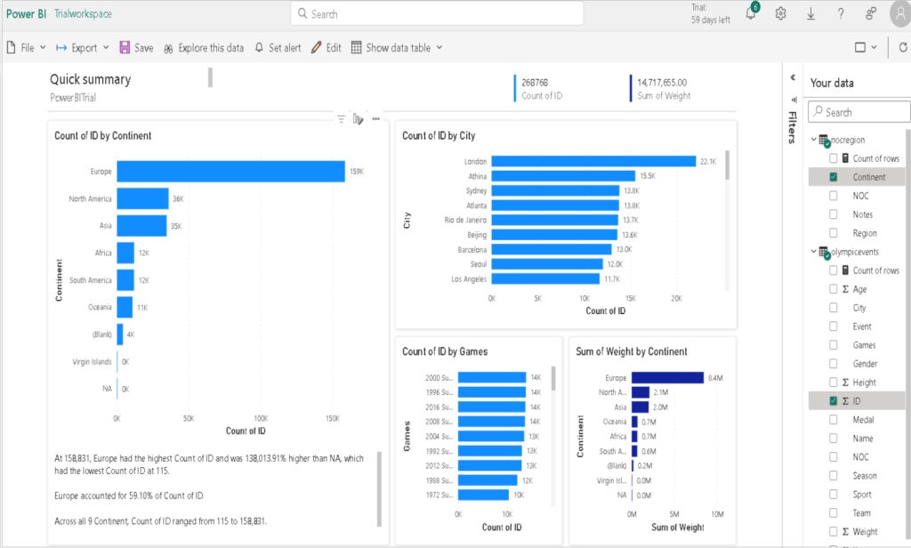Open the notifications bell
The width and height of the screenshot is (911, 548).
point(750,14)
